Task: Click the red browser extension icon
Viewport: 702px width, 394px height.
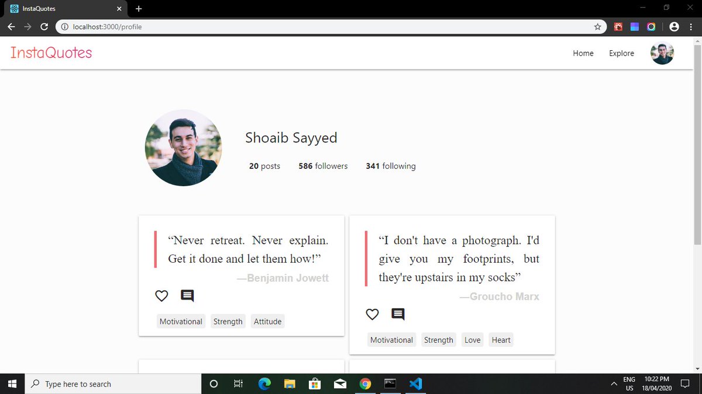Action: pyautogui.click(x=618, y=27)
